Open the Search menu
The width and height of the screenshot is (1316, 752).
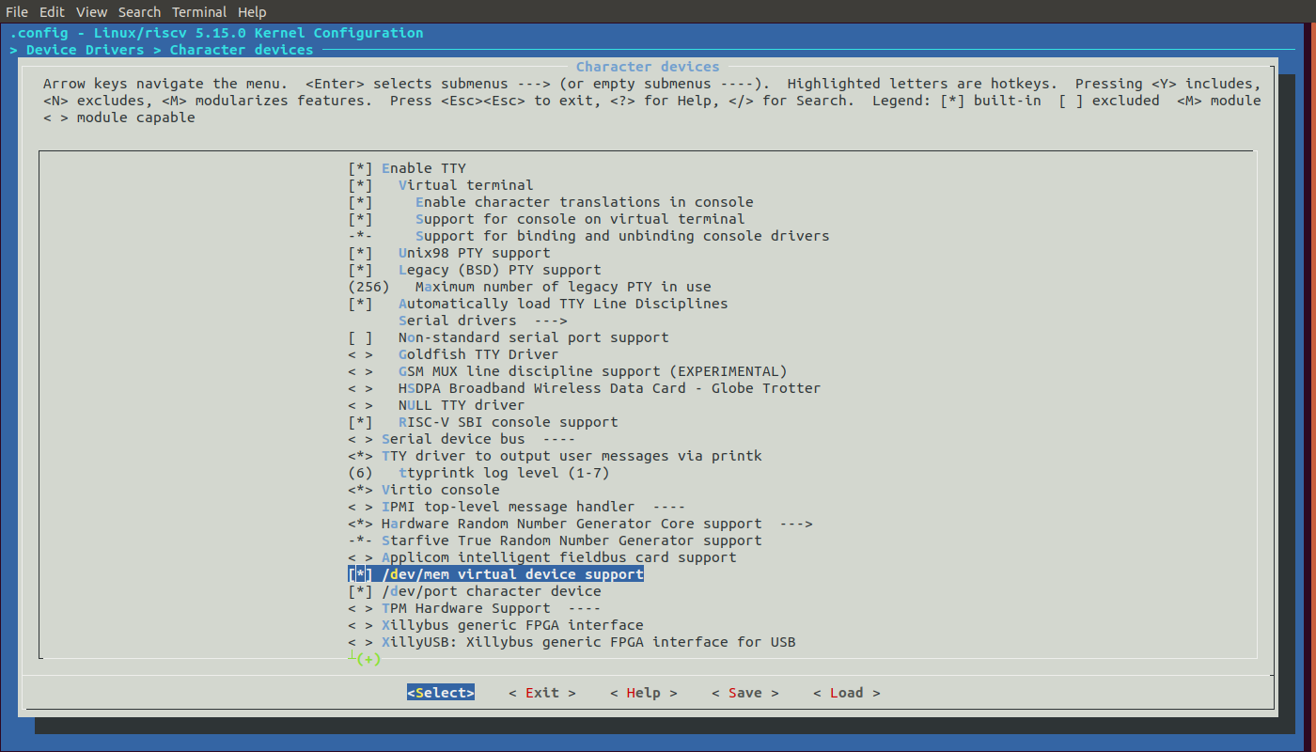tap(139, 12)
